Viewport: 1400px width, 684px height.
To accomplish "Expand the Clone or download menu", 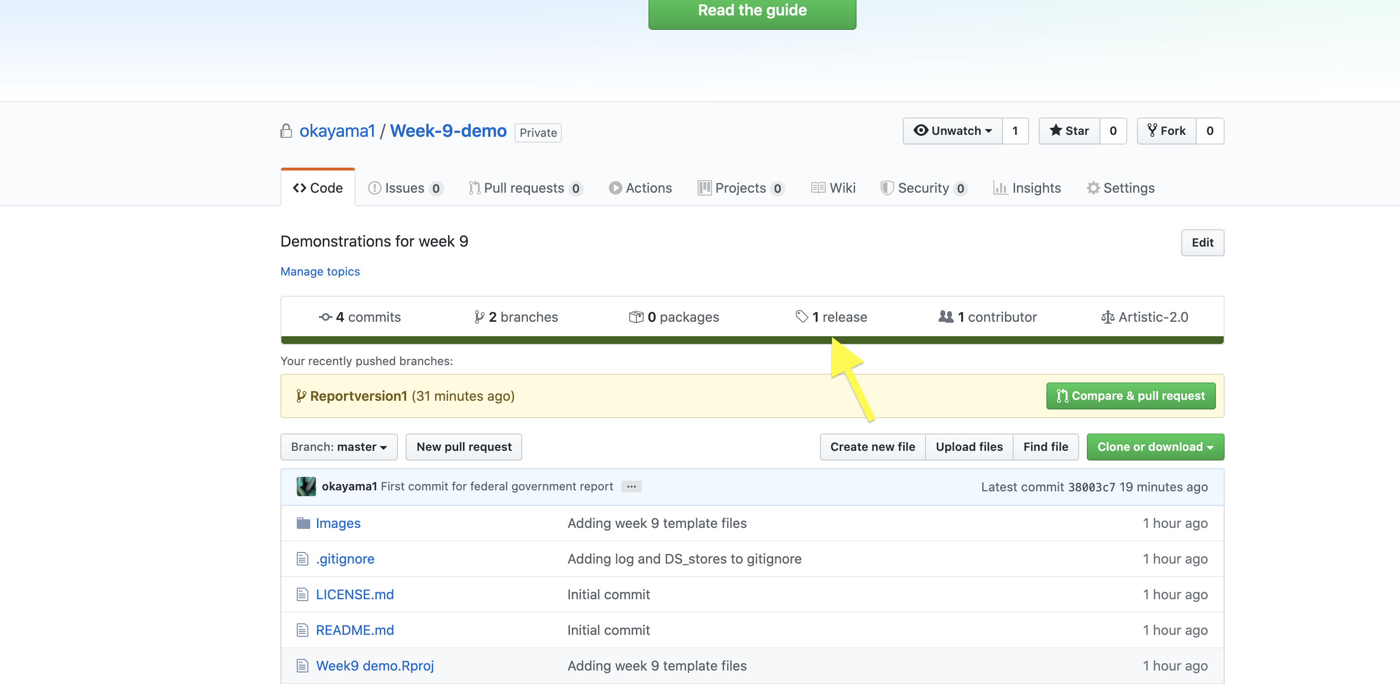I will 1155,447.
